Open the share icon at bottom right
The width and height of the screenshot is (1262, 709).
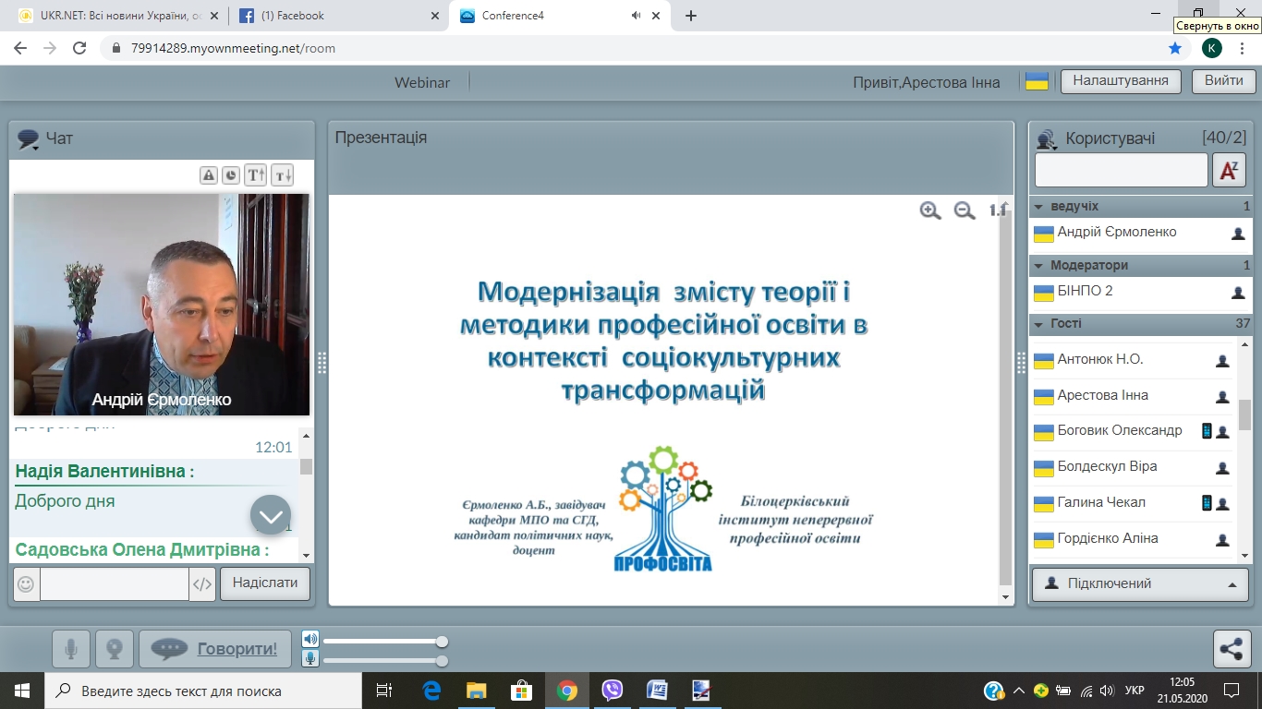[1232, 648]
